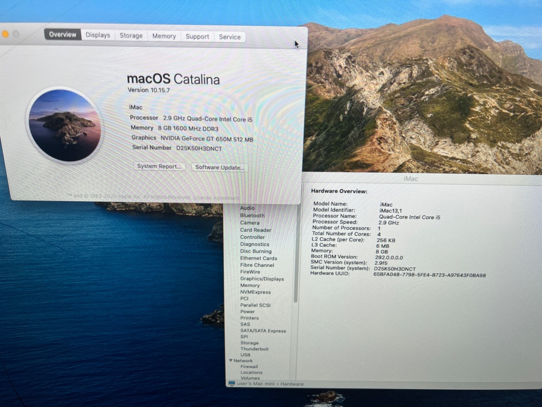Select Audio in the hardware sidebar
Screen dimensions: 542x407
tap(247, 208)
